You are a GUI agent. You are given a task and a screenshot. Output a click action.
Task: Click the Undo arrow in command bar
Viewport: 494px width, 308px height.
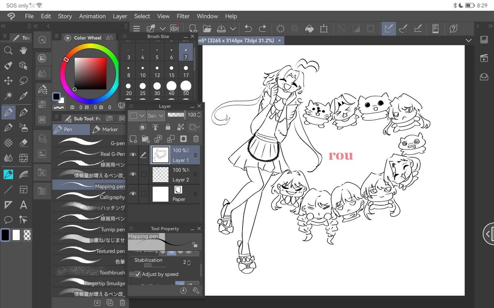248,28
